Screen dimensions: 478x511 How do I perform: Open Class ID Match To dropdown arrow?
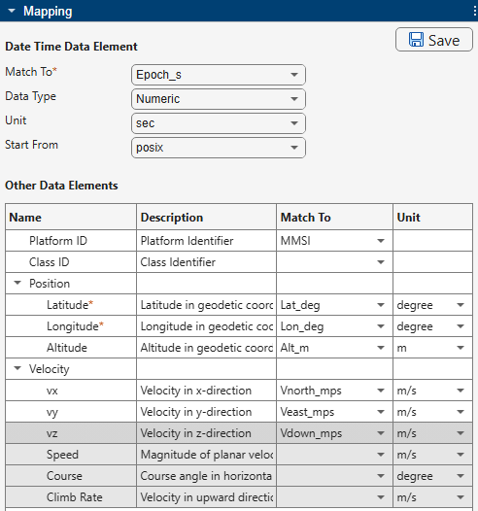(381, 262)
